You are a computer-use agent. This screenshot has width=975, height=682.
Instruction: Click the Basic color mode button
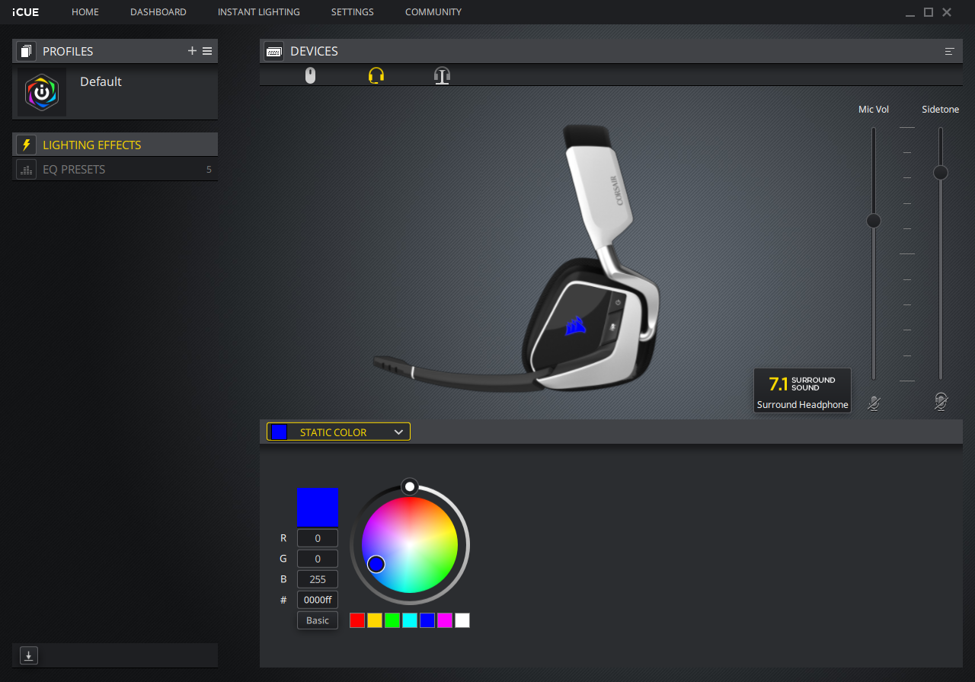tap(318, 620)
